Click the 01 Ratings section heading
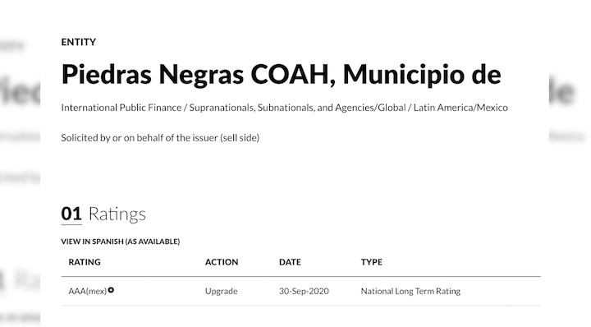Viewport: 591px width, 327px height. (x=103, y=214)
